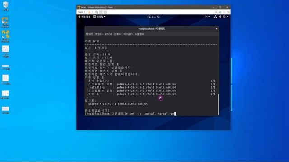Click the VMware window title bar text
The height and width of the screenshot is (162, 289).
97,7
